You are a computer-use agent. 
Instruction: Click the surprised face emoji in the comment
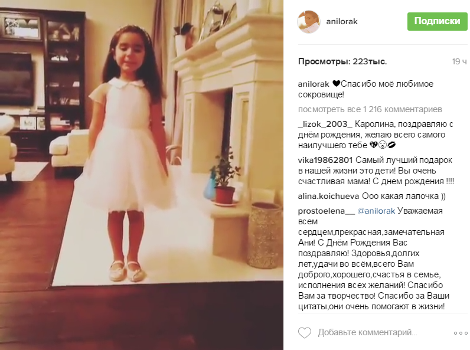coord(382,145)
